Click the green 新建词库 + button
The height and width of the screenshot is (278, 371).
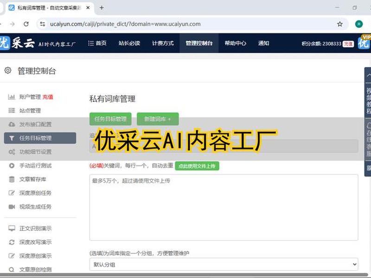pos(158,119)
